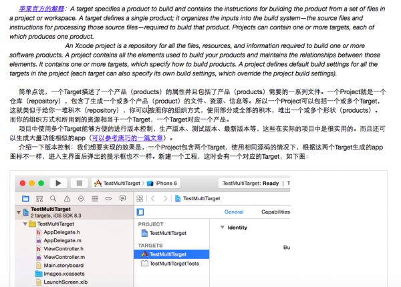The image size is (401, 287).
Task: Open the Report navigator speech bubble icon
Action: point(123,198)
